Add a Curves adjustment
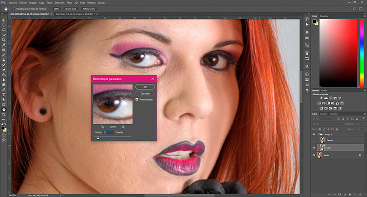The image size is (367, 197). pyautogui.click(x=330, y=98)
